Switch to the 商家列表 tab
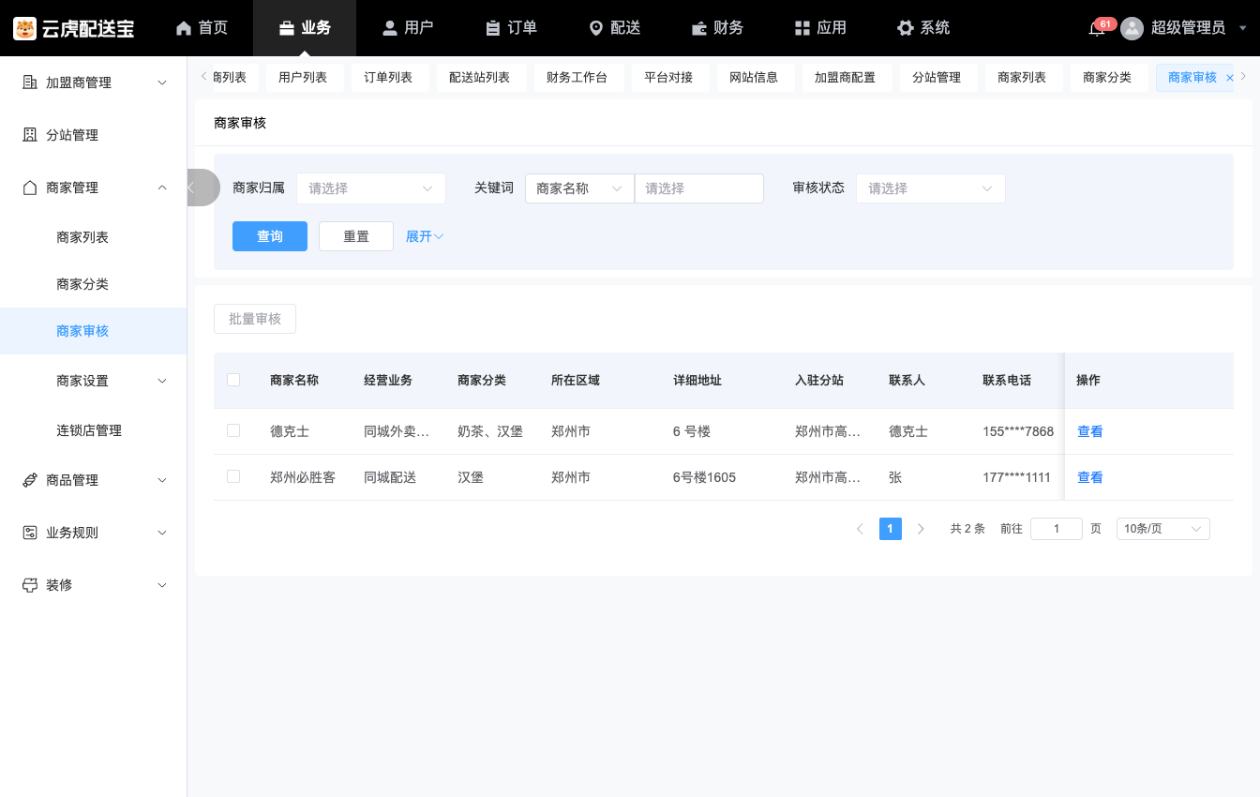Image resolution: width=1260 pixels, height=797 pixels. coord(1022,78)
